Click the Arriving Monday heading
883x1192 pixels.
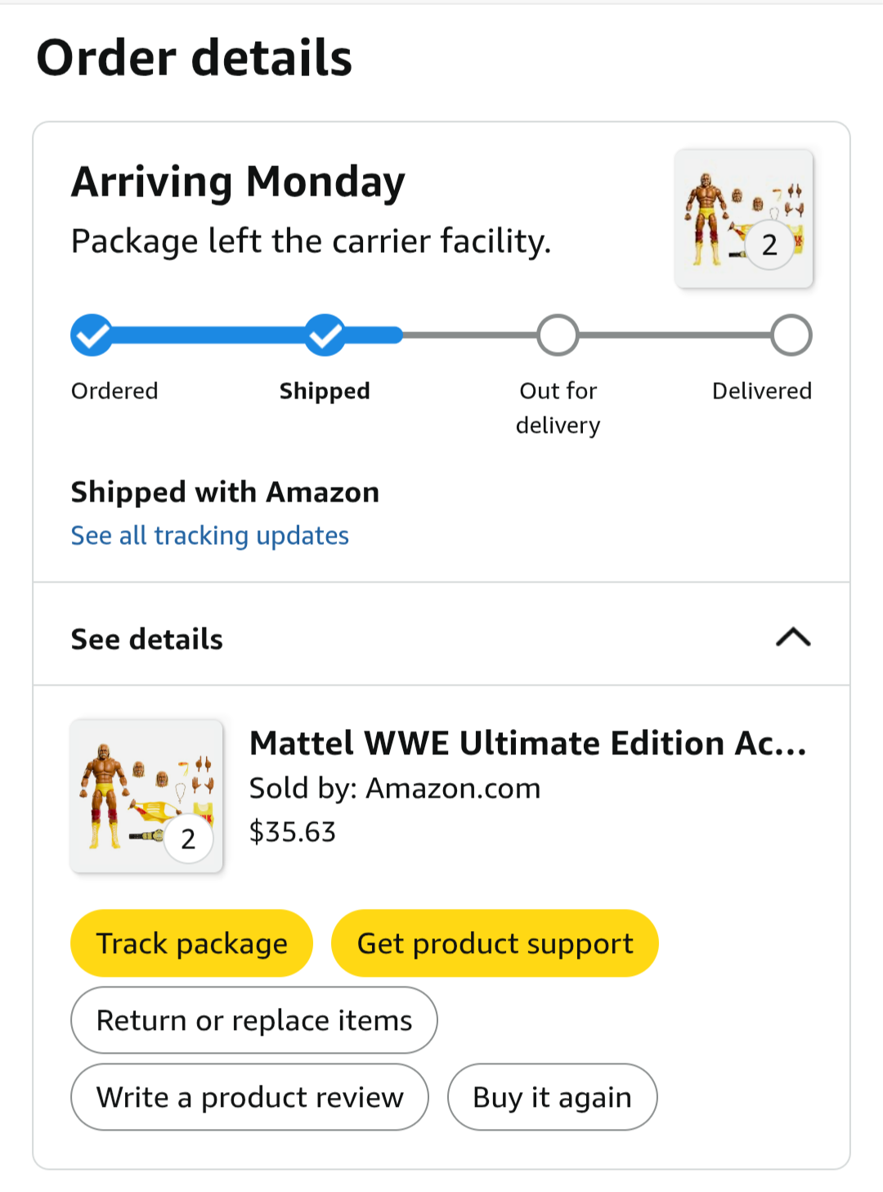[238, 182]
